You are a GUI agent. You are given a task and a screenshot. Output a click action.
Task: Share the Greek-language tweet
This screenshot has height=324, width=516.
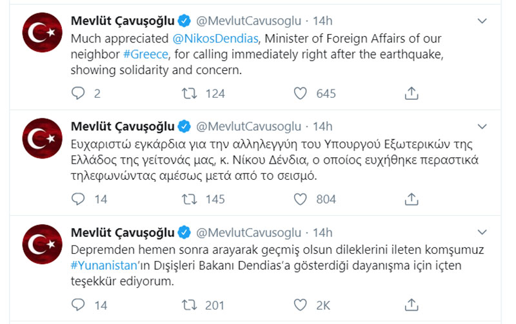[x=412, y=199]
